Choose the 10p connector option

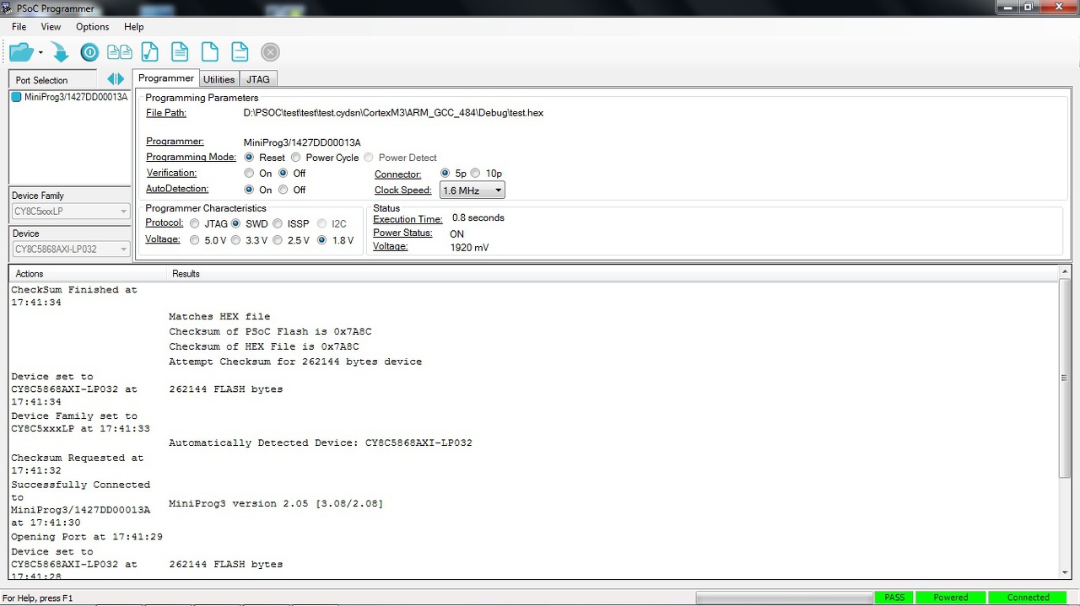475,173
